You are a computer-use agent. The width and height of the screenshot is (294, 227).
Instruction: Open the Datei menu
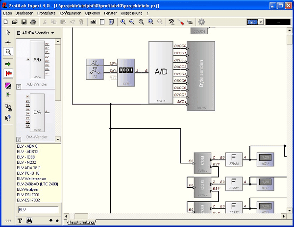coord(7,13)
